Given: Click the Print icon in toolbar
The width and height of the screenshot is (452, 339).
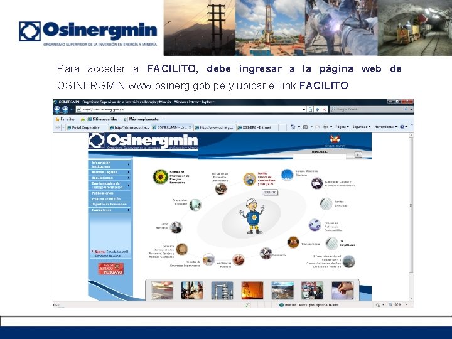Looking at the screenshot, I should coord(325,127).
